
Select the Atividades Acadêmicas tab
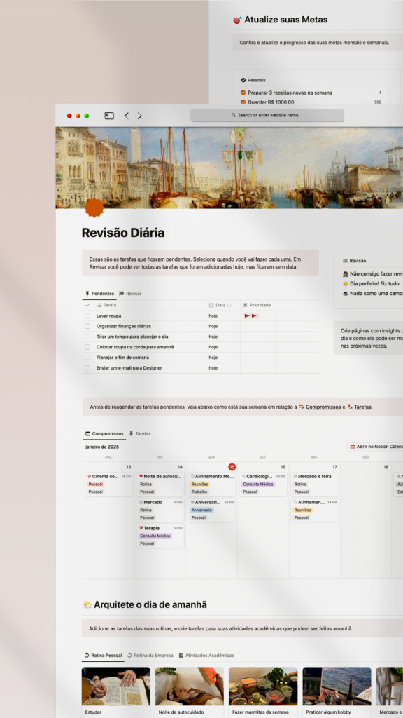click(x=206, y=656)
